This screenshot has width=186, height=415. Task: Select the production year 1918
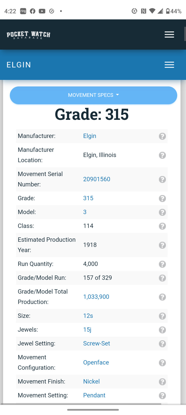pyautogui.click(x=90, y=245)
